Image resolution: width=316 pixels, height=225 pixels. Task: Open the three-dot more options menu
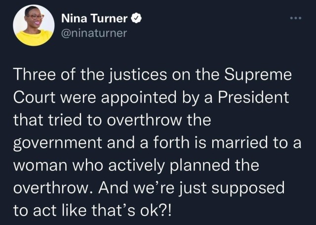[296, 18]
